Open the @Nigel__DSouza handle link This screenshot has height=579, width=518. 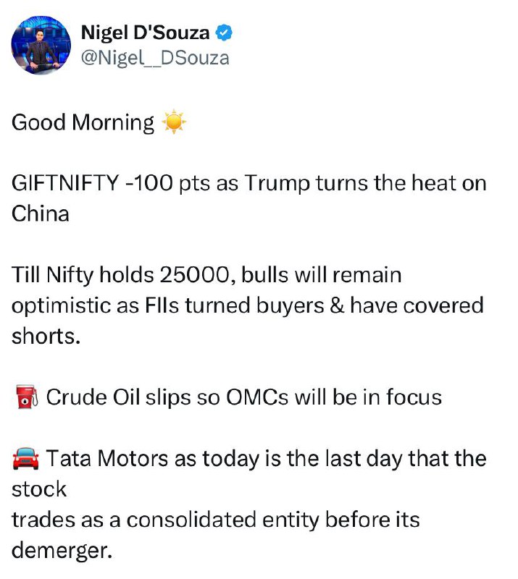click(x=154, y=57)
